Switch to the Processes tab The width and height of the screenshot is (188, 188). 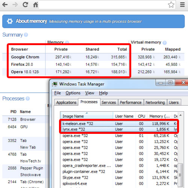click(89, 102)
